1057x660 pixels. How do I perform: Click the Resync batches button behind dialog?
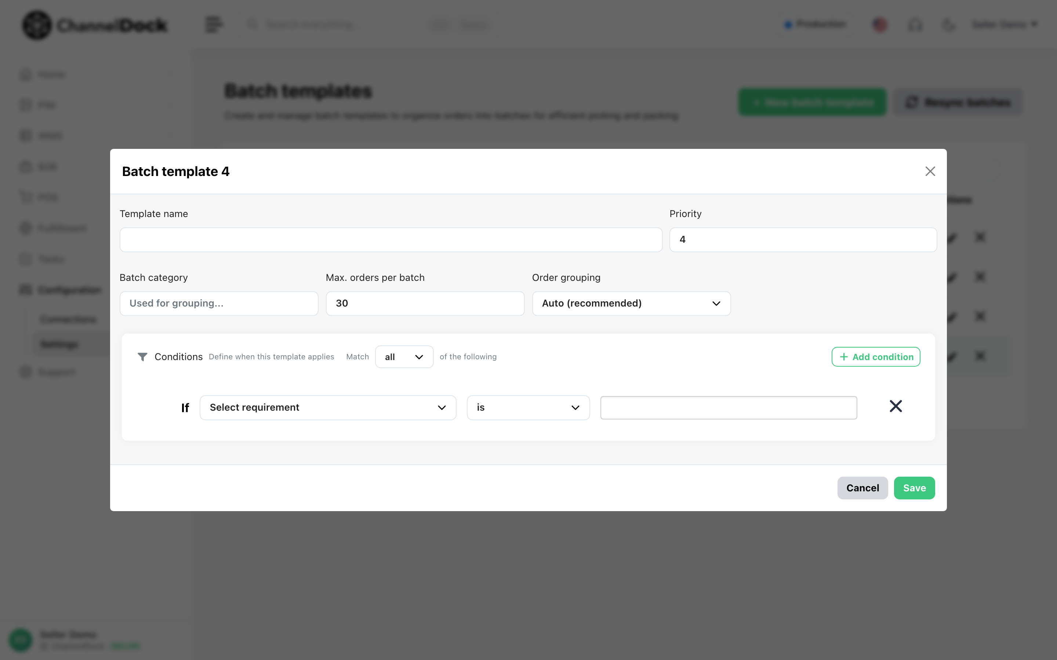958,102
